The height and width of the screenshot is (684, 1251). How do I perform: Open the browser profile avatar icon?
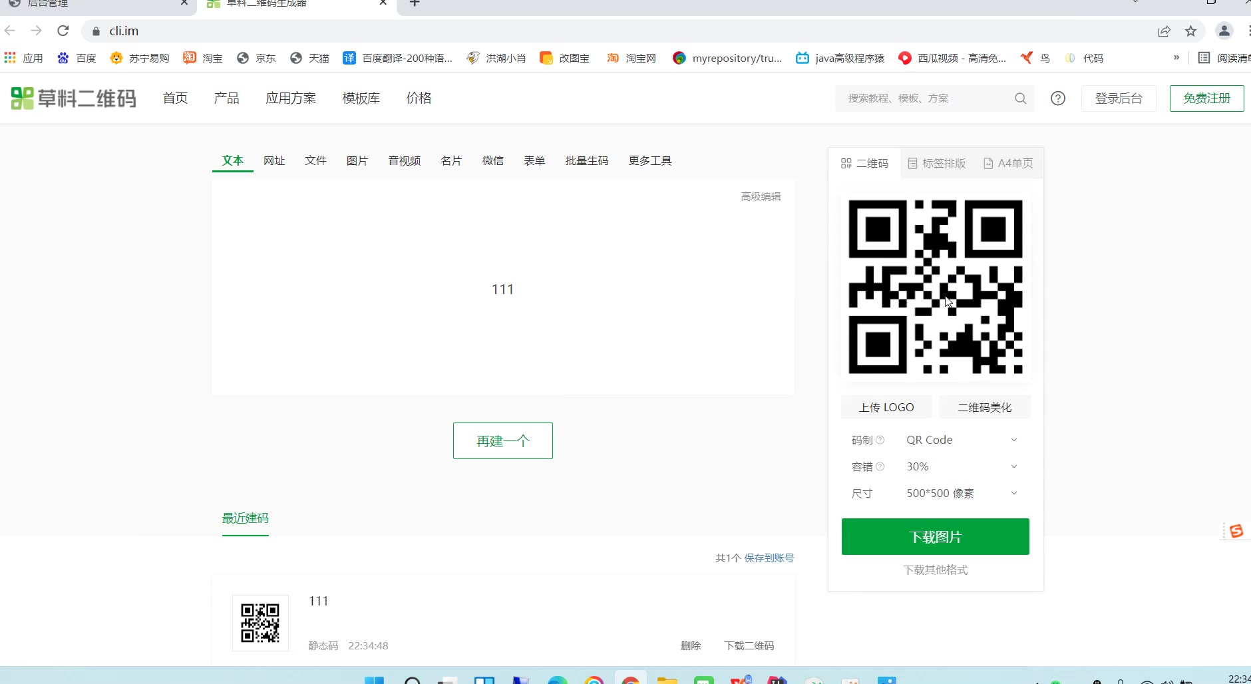[1224, 31]
